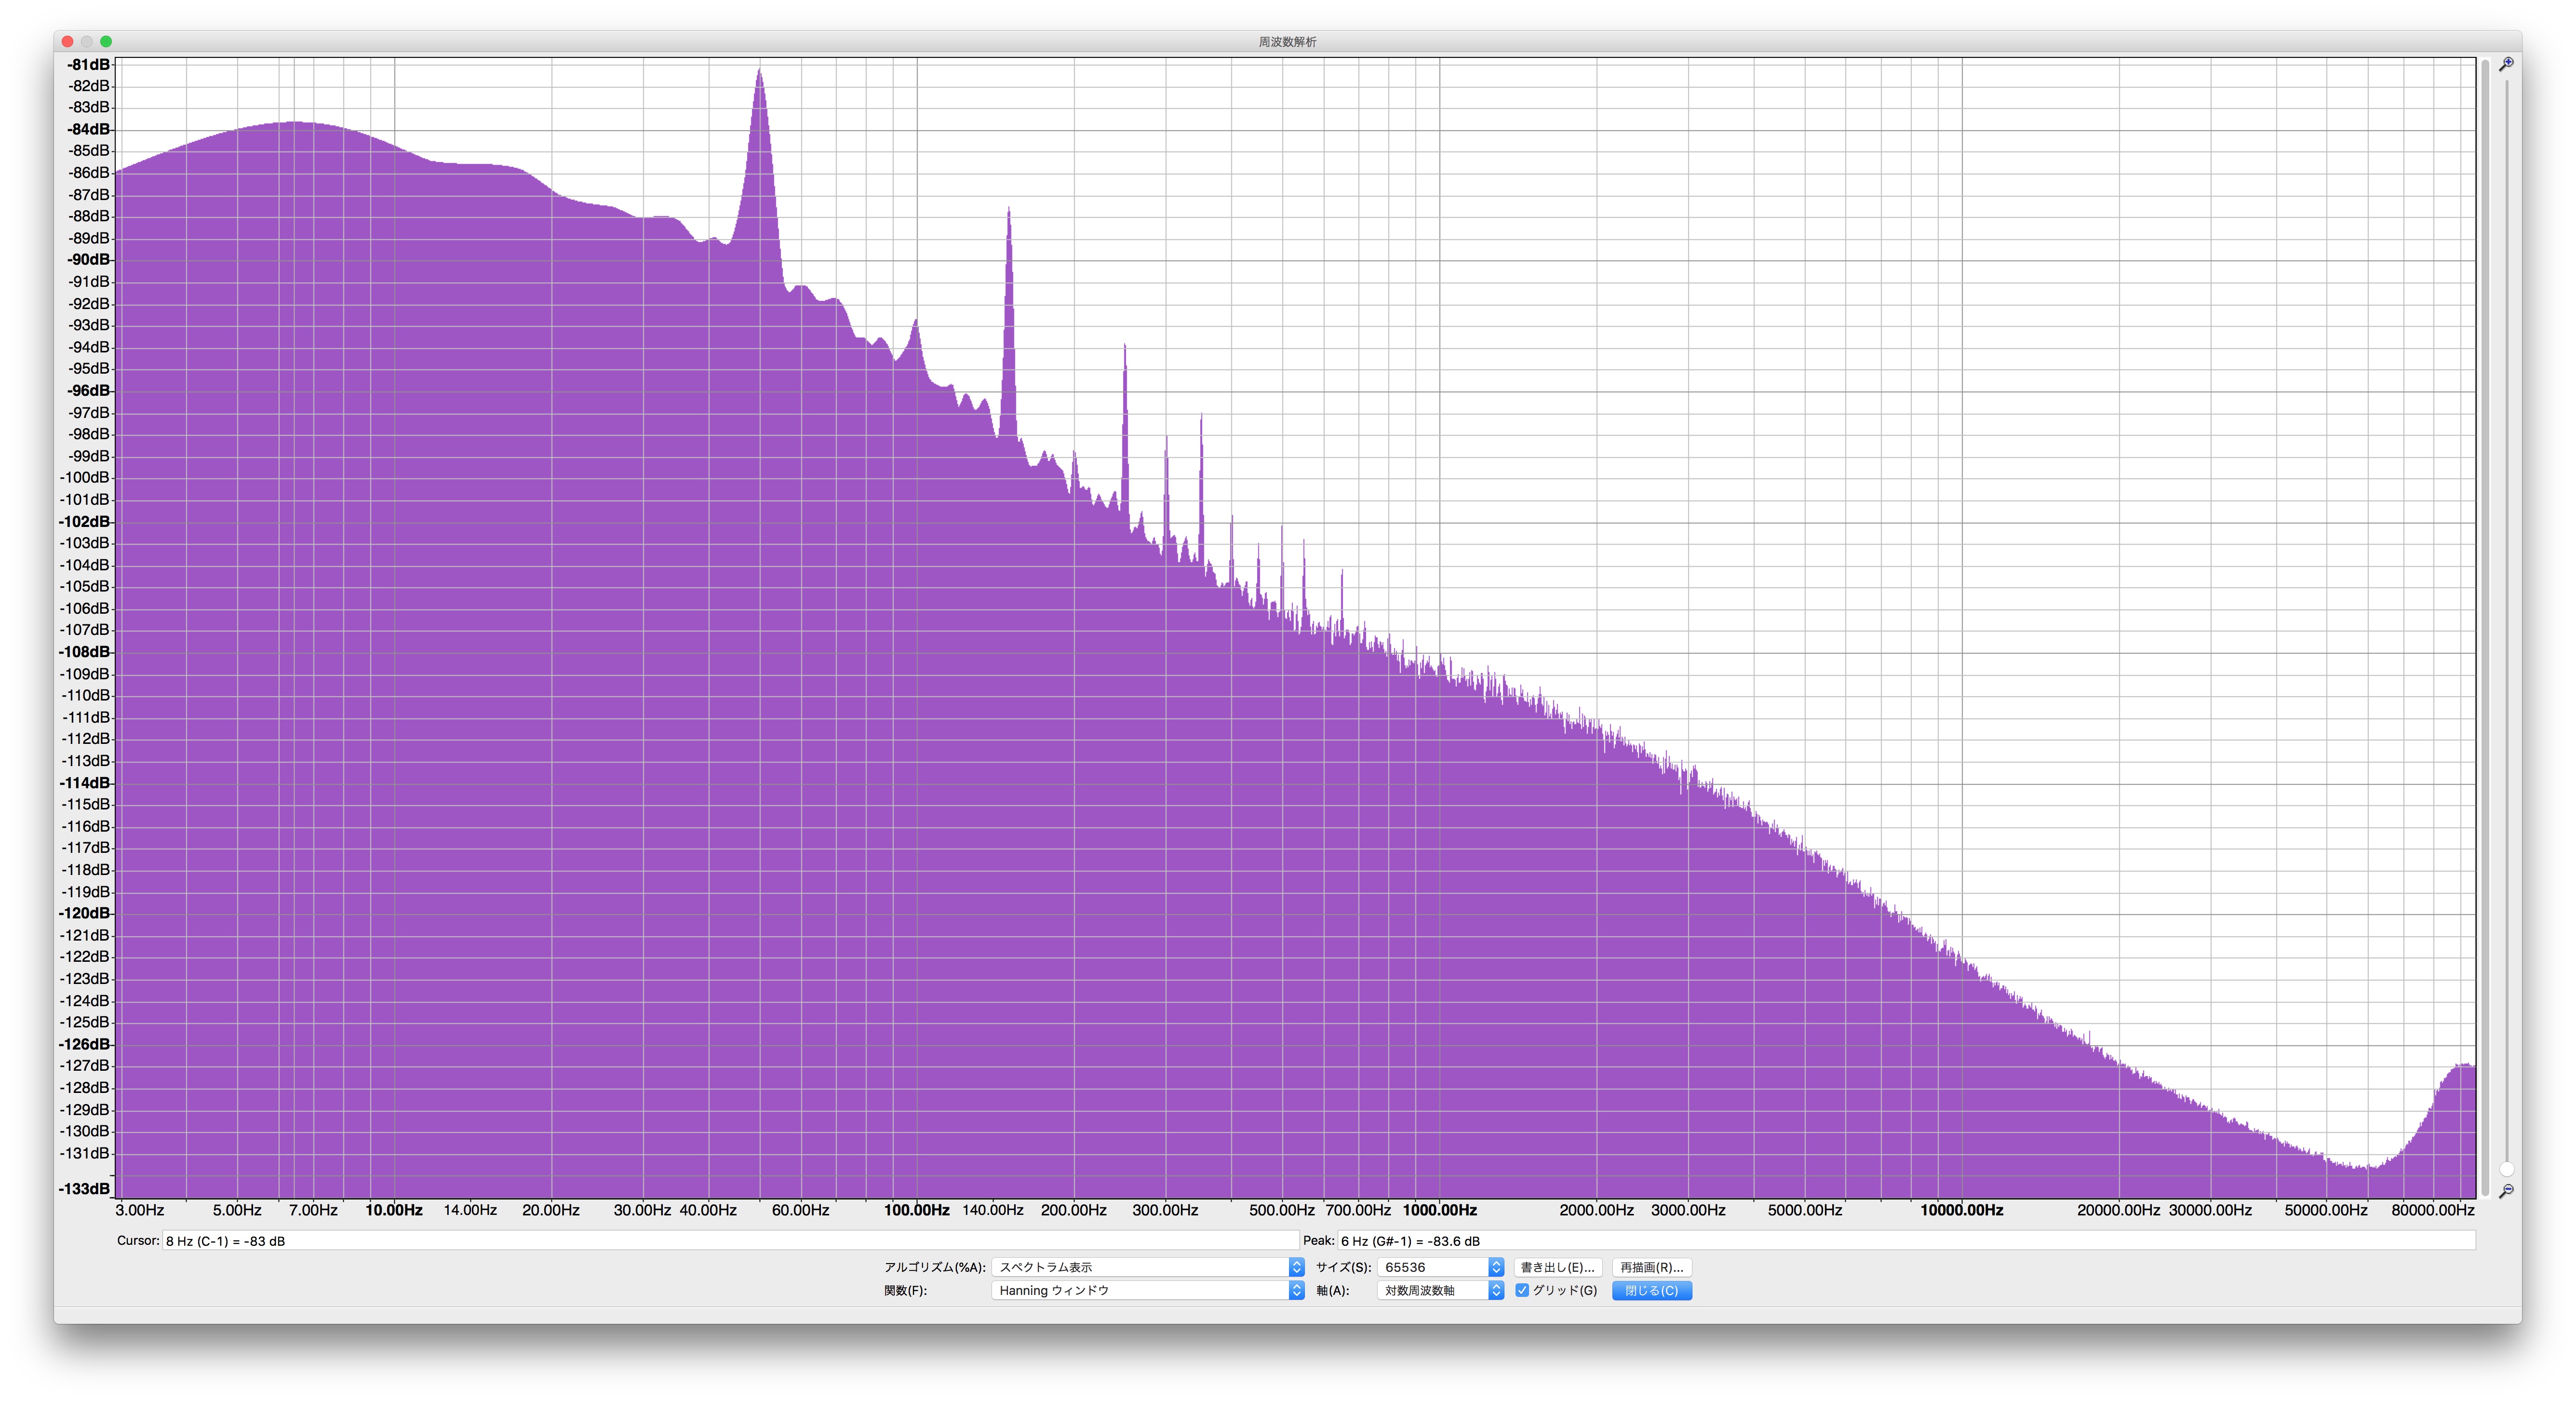Viewport: 2576px width, 1401px height.
Task: Click the vertical scrollbar beside the spectrum plot
Action: 2485,627
